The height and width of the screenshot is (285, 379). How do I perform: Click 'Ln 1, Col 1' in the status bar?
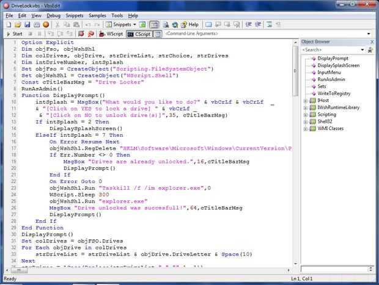coord(301,279)
